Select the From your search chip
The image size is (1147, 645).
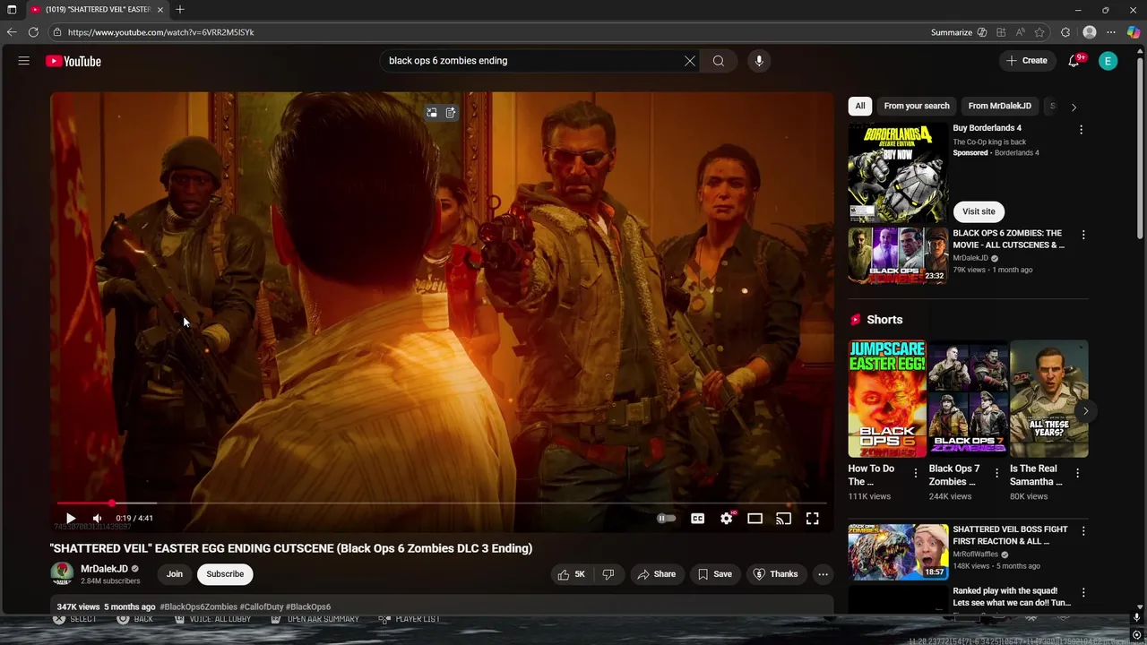916,106
